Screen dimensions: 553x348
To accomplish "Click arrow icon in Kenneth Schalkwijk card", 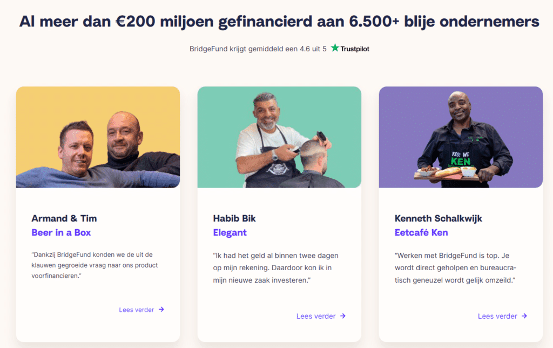I will pyautogui.click(x=524, y=316).
